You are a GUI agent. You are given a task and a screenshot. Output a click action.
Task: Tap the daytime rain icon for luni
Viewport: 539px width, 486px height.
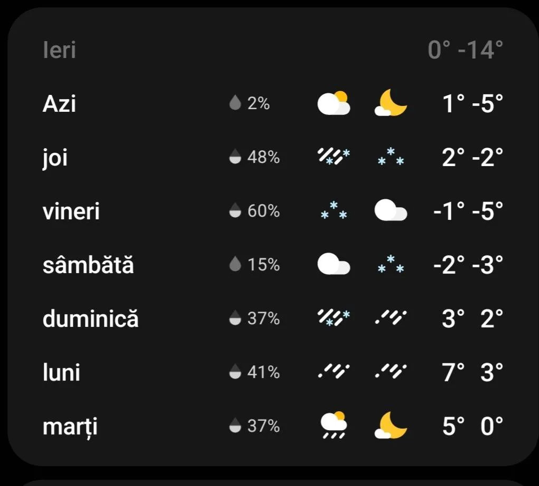(x=334, y=372)
